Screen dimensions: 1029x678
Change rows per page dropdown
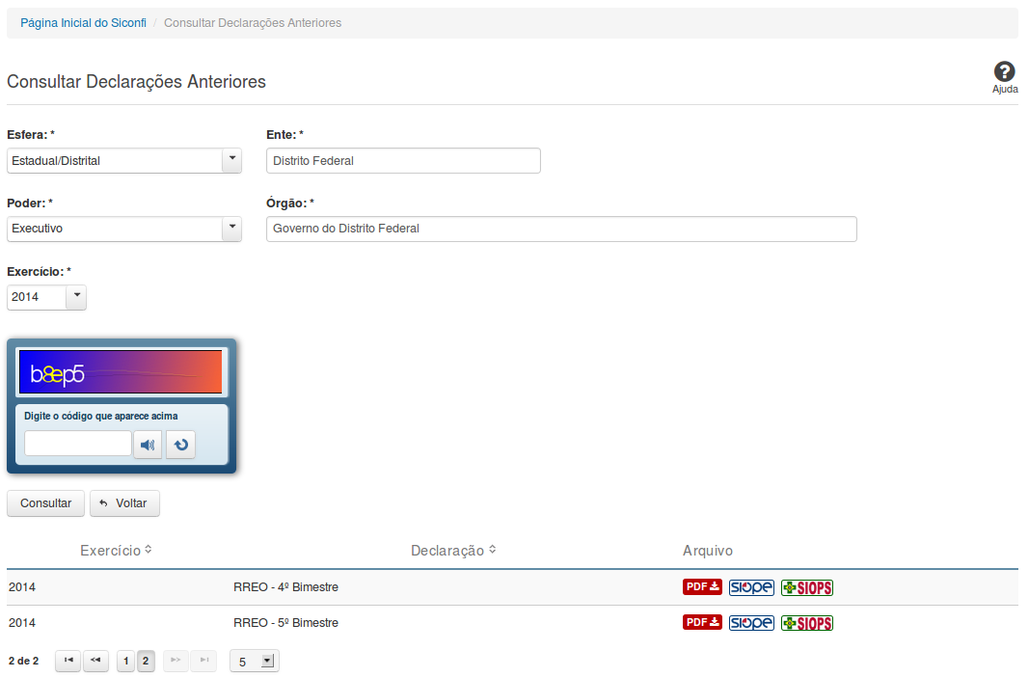[255, 661]
